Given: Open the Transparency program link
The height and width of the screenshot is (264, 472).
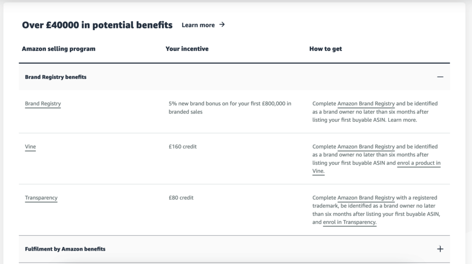Looking at the screenshot, I should 41,198.
